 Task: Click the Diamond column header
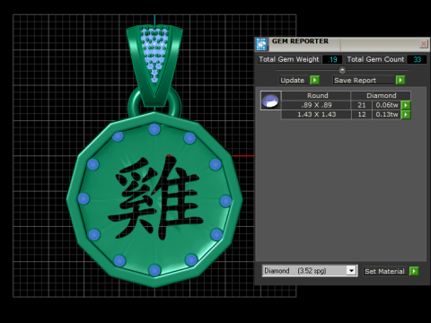tap(381, 96)
